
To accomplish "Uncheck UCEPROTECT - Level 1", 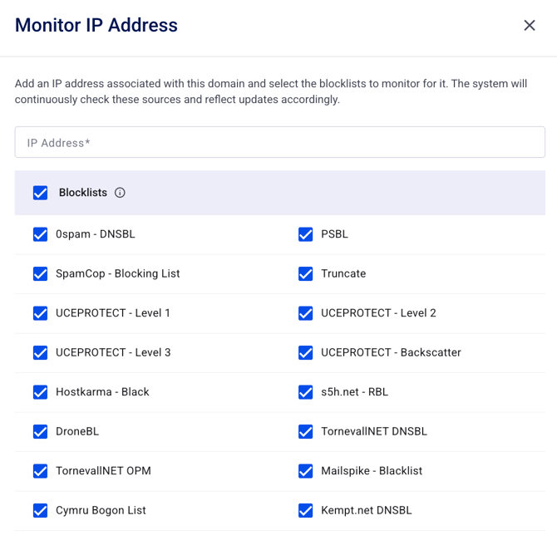I will [41, 313].
